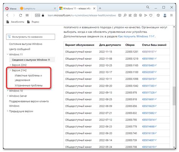Viewport: 179px width, 152px height.
Task: Open knowledge base article KB5020387
Action: point(149,72)
